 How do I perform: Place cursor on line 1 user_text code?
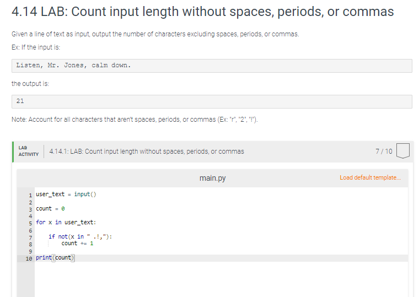tap(66, 194)
